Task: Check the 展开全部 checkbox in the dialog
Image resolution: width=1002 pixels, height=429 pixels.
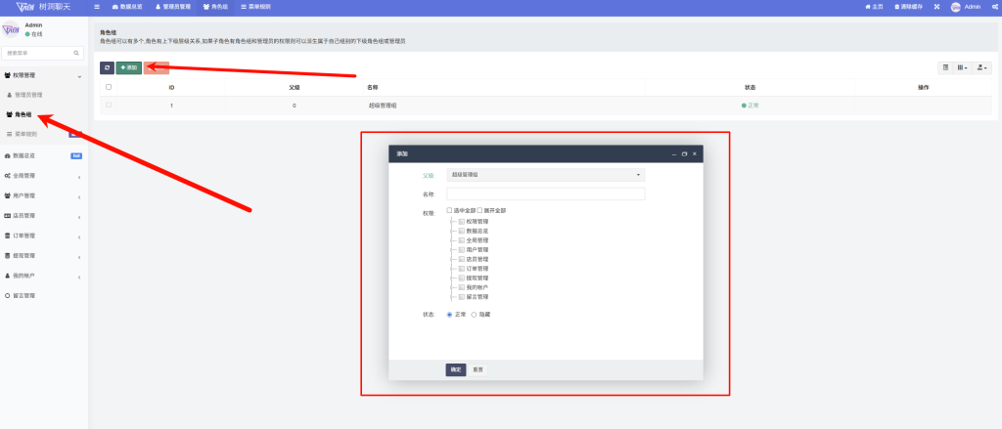Action: (x=478, y=210)
